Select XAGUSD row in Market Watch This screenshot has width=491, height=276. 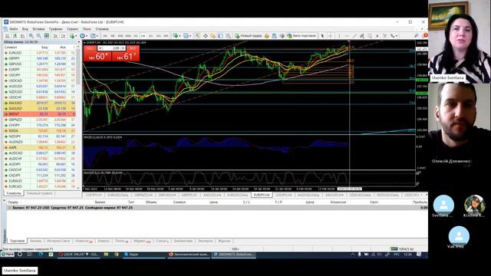(39, 108)
